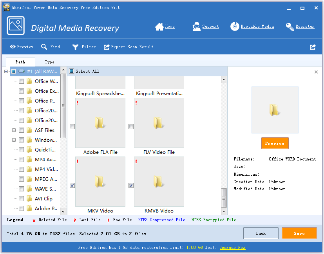
Task: Click the drive icon next to #1 (All RAW...)
Action: tap(22, 71)
